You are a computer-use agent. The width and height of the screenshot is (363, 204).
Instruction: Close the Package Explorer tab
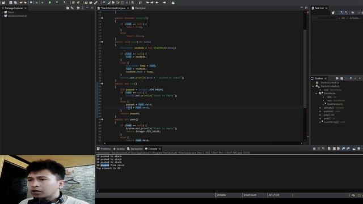tap(26, 8)
